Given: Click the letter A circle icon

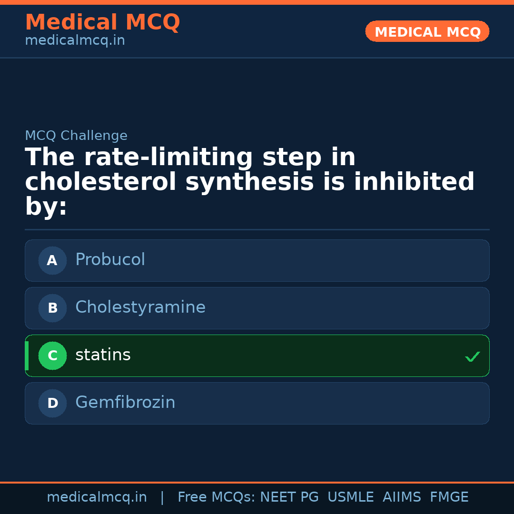Looking at the screenshot, I should [x=52, y=260].
